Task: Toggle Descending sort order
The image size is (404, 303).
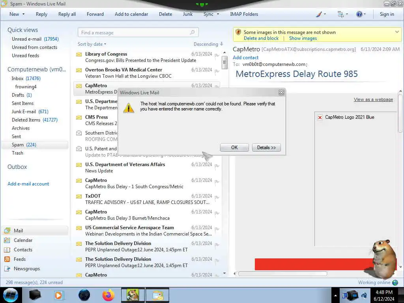Action: (x=208, y=44)
